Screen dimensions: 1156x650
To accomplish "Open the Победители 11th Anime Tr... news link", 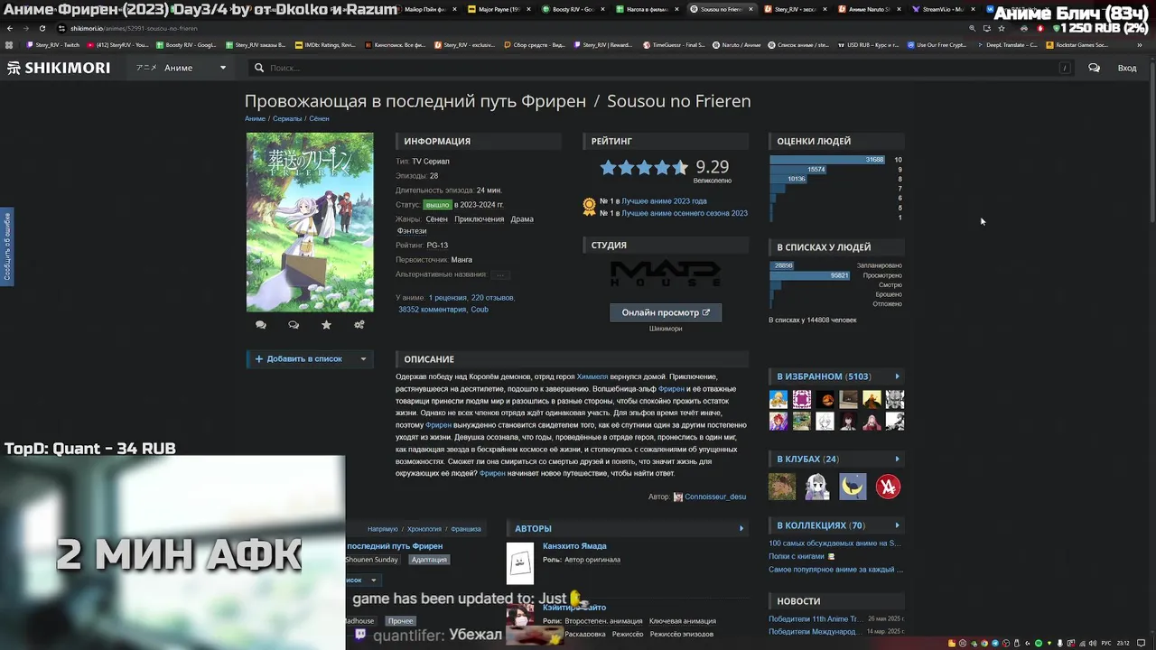I will 815,619.
